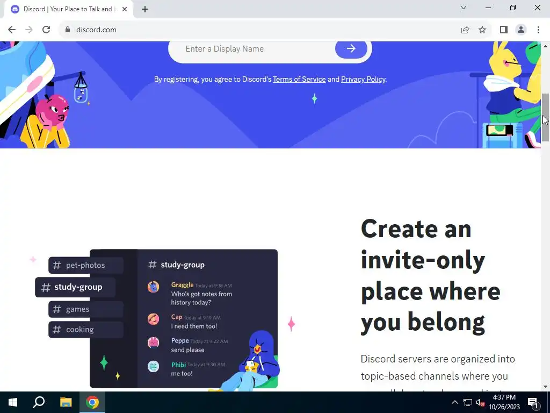Open the Chrome profile avatar icon
The image size is (550, 413).
coord(521,30)
